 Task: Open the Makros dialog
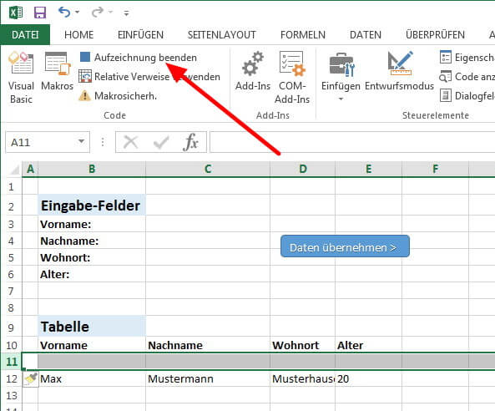(x=57, y=71)
